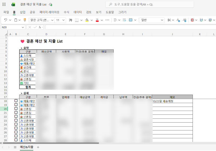The image size is (216, 151).
Task: Click the increase decimal icon
Action: 184,20
